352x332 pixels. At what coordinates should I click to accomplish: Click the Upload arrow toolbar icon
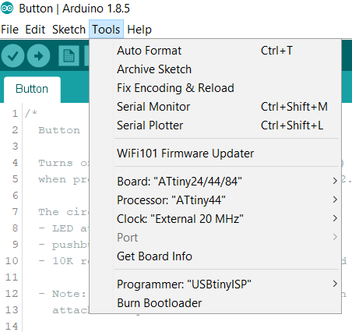click(x=38, y=55)
